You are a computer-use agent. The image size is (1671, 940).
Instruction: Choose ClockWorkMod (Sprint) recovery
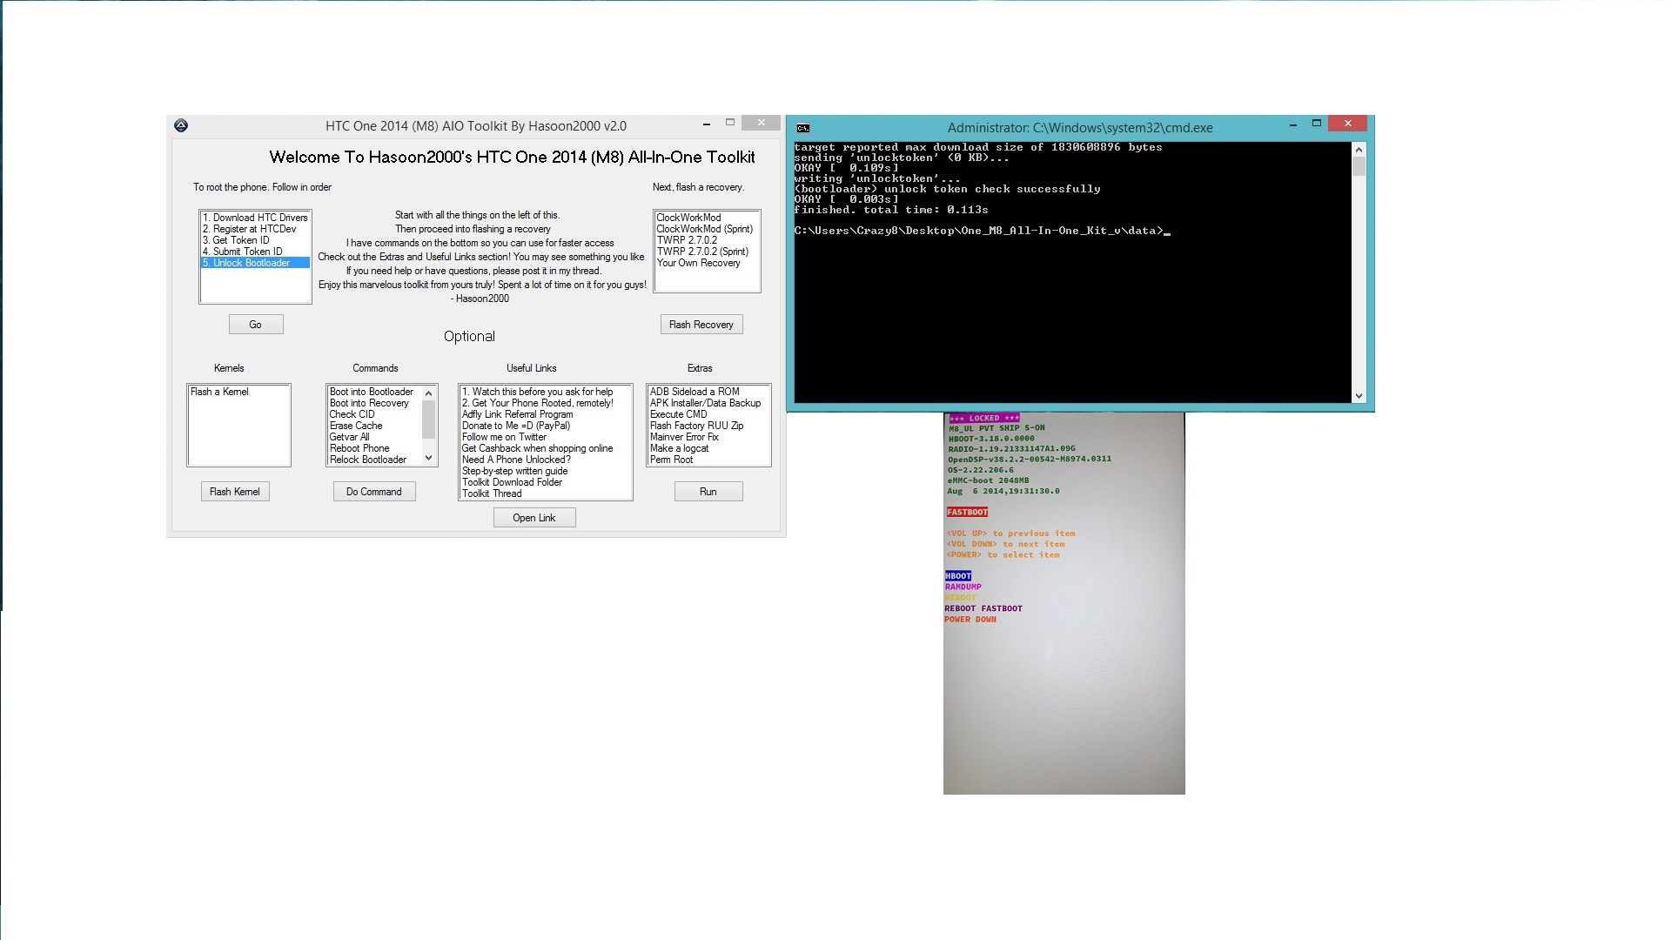pyautogui.click(x=707, y=229)
